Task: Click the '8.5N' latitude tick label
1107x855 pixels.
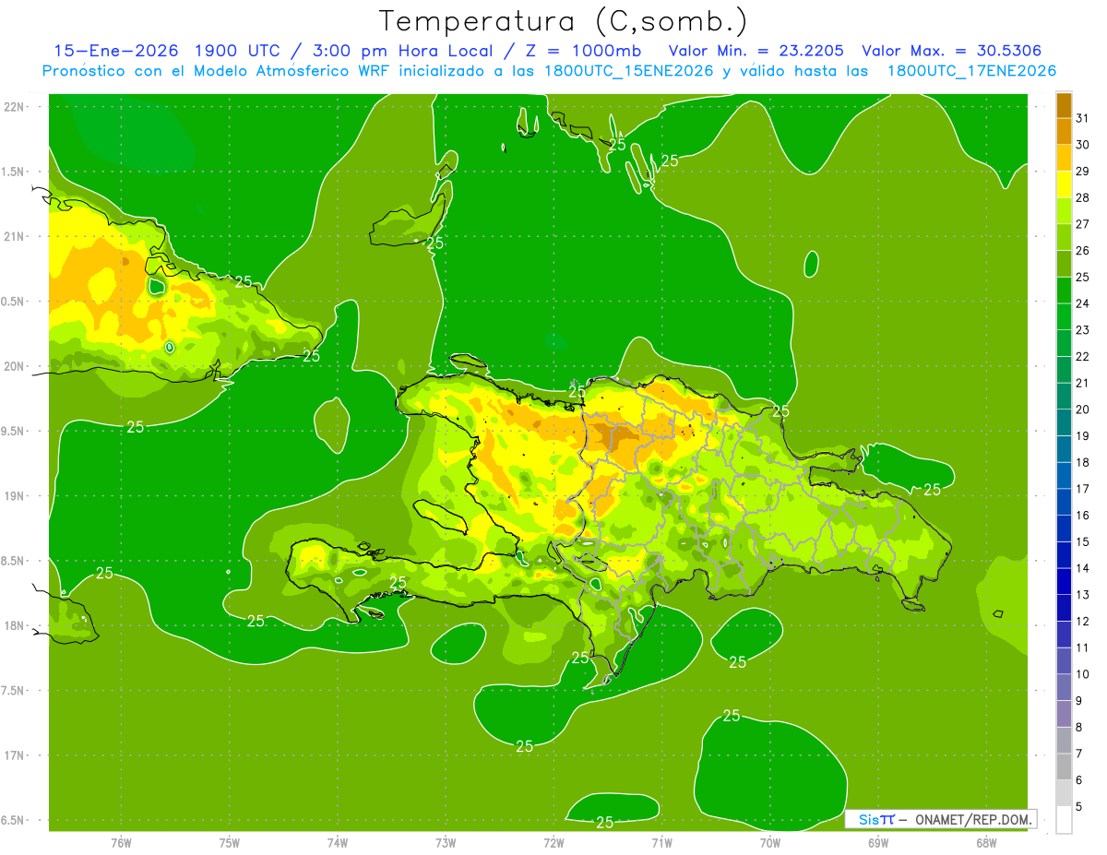Action: (14, 561)
